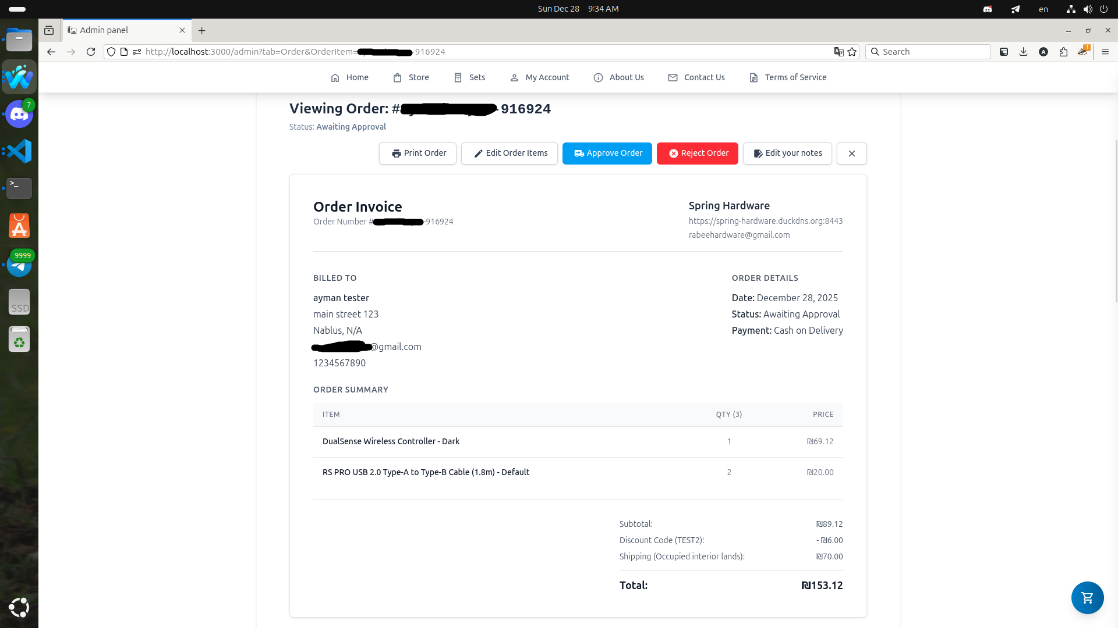Click the Firefox account avatar icon

click(x=1043, y=52)
